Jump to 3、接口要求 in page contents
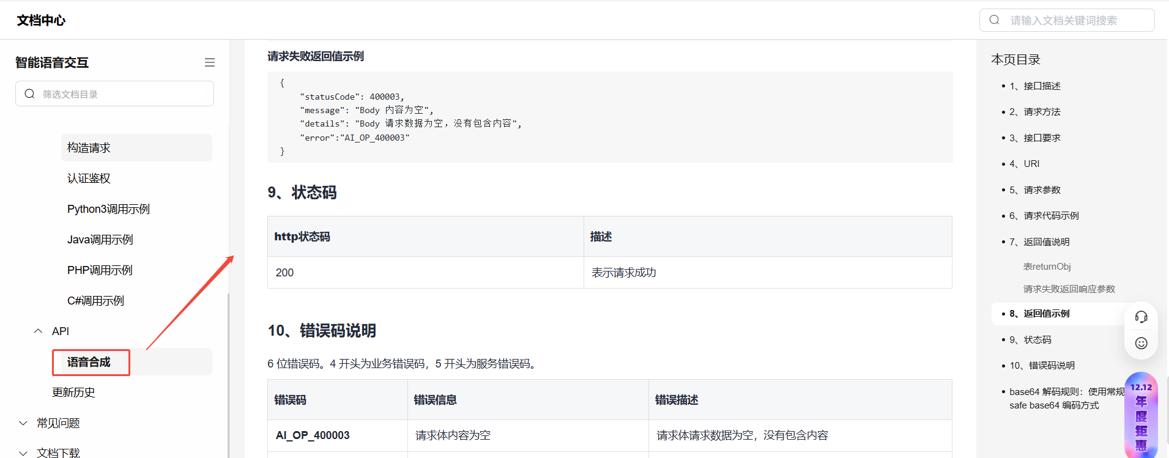This screenshot has width=1169, height=458. click(x=1035, y=138)
